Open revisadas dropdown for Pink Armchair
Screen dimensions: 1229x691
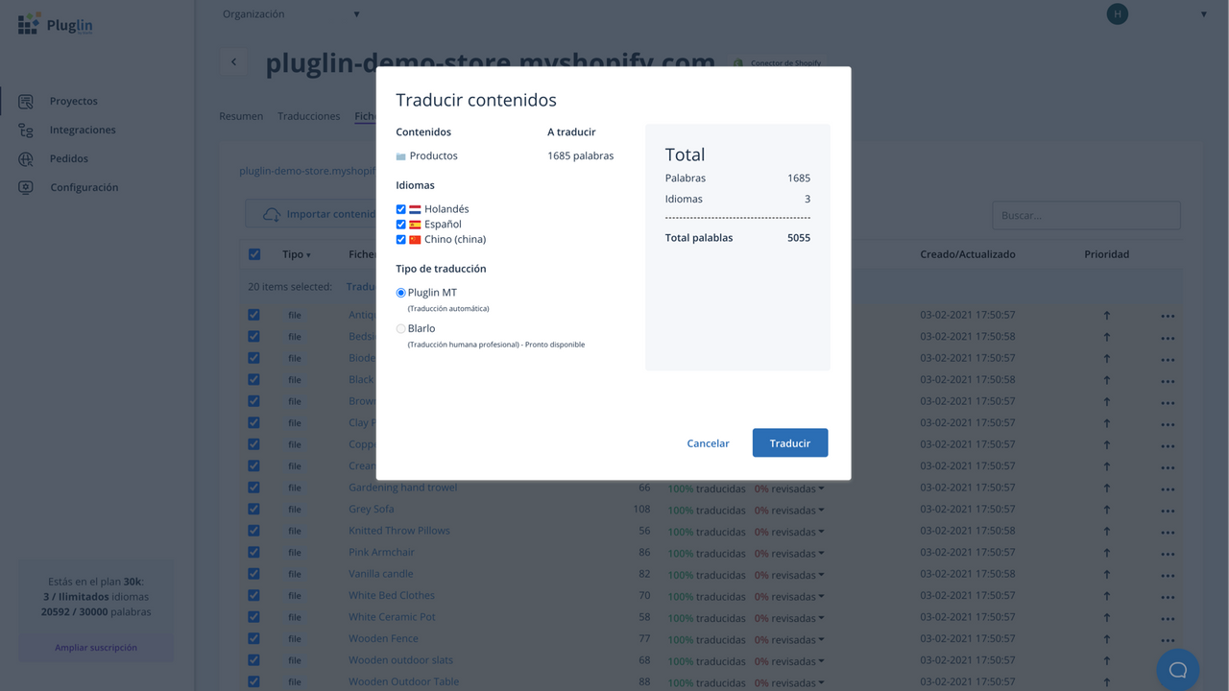click(821, 554)
